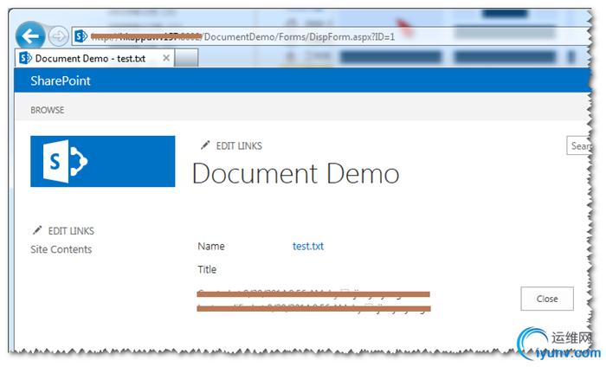
Task: Open the Document Demo page title
Action: point(296,174)
